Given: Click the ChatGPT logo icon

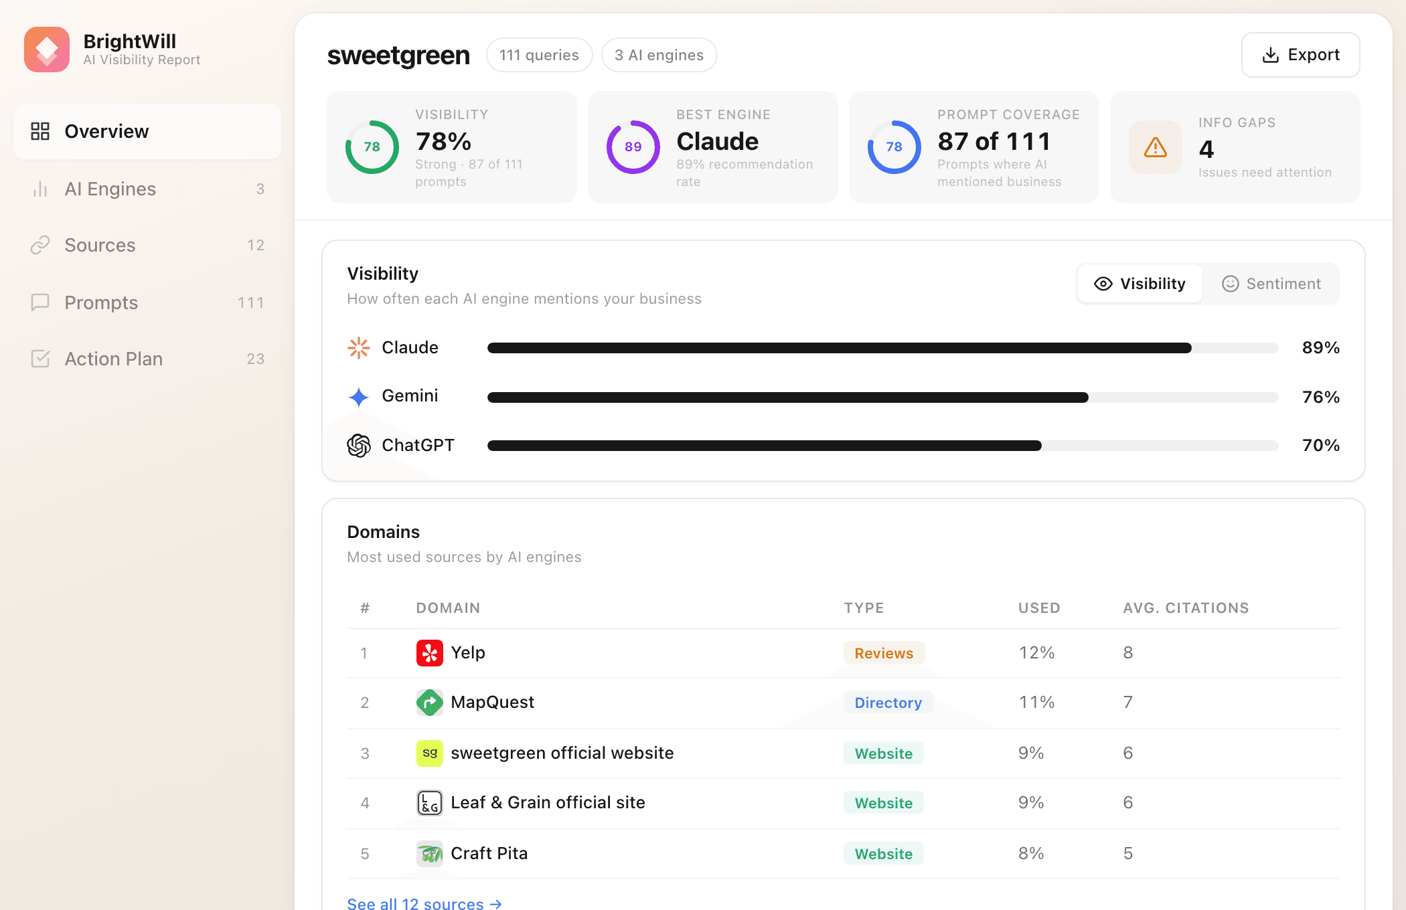Looking at the screenshot, I should (x=359, y=446).
